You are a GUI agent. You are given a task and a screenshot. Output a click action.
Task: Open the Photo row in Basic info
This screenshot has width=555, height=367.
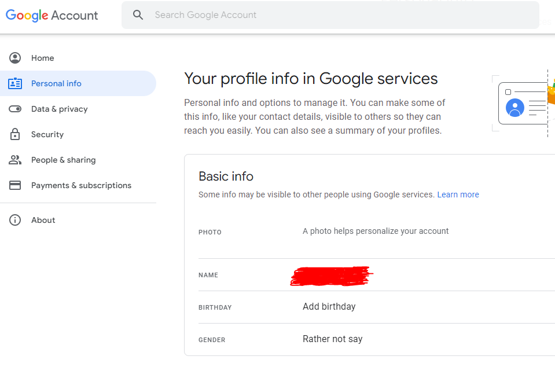[377, 232]
